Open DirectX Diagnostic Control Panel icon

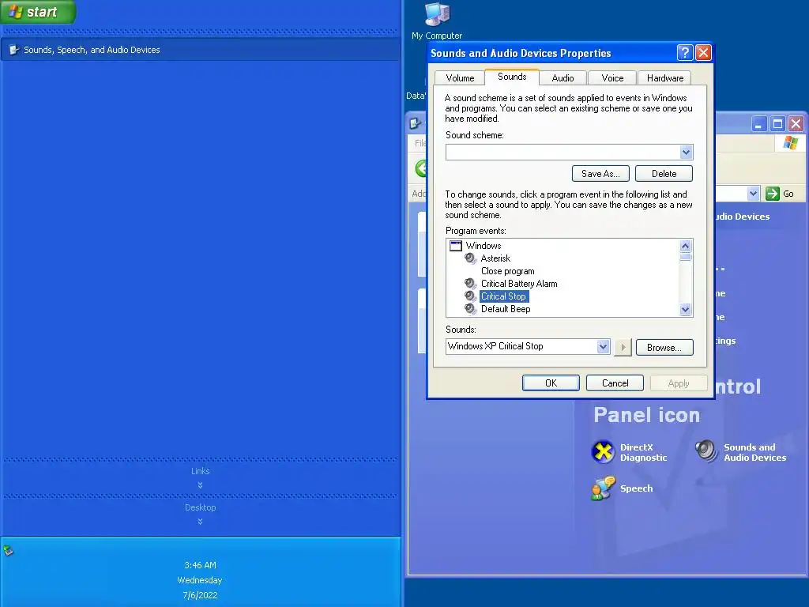[x=630, y=452]
